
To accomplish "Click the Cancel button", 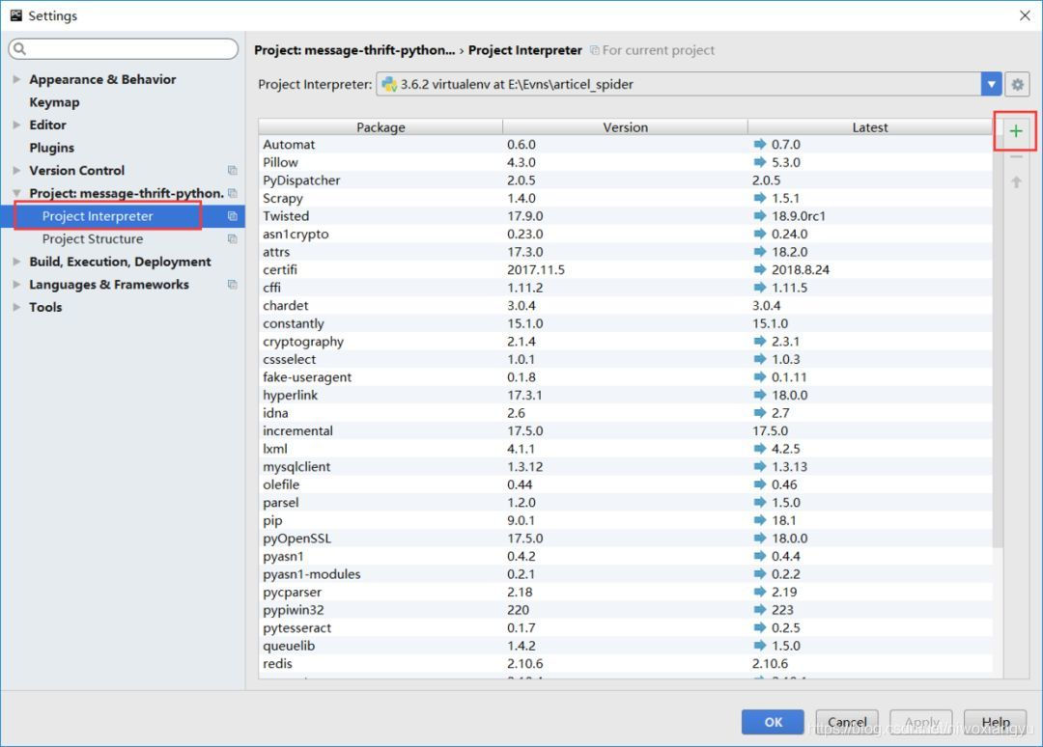I will coord(847,722).
